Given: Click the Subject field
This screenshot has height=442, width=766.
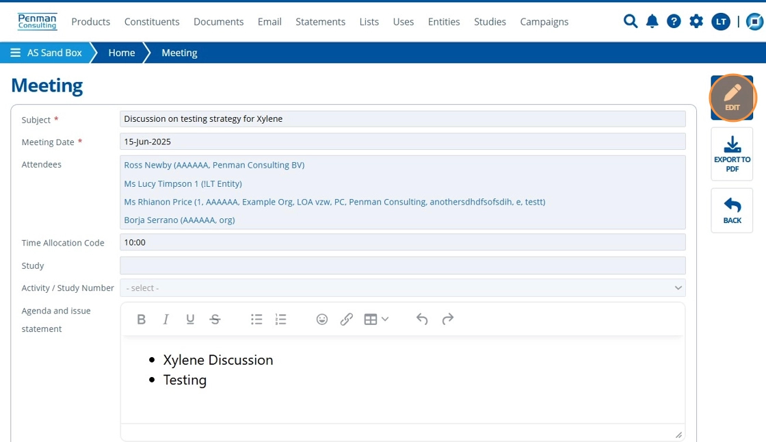Looking at the screenshot, I should pyautogui.click(x=403, y=119).
